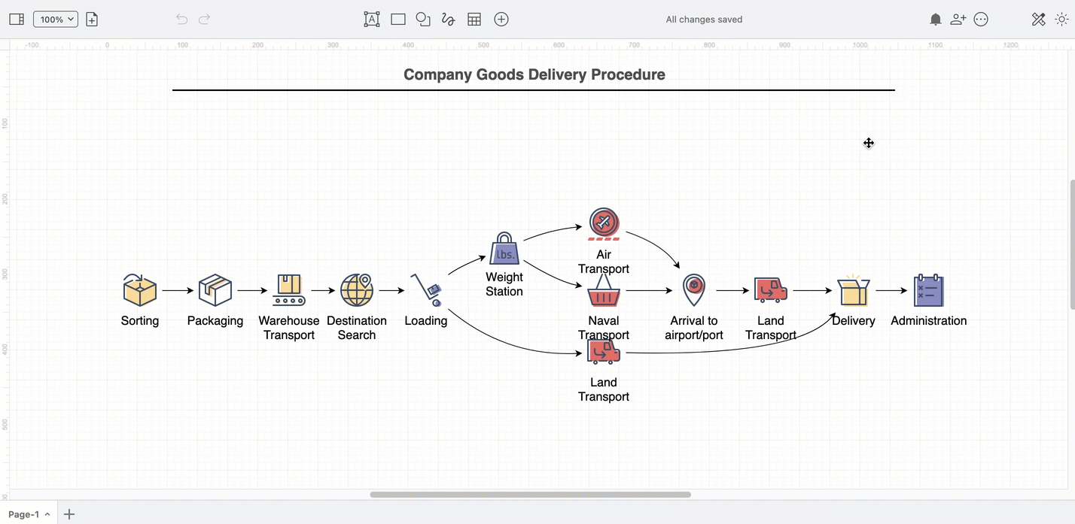This screenshot has width=1075, height=524.
Task: Click the plus insert icon
Action: tap(501, 20)
